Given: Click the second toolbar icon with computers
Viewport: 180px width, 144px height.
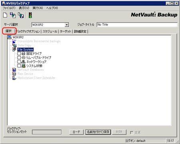Looking at the screenshot, I should (13, 15).
